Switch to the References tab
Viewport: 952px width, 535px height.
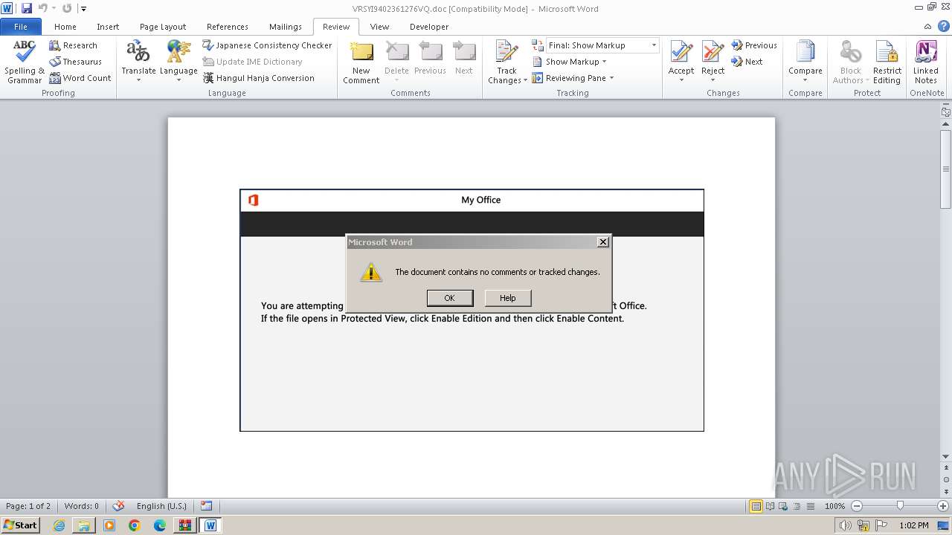[x=228, y=27]
